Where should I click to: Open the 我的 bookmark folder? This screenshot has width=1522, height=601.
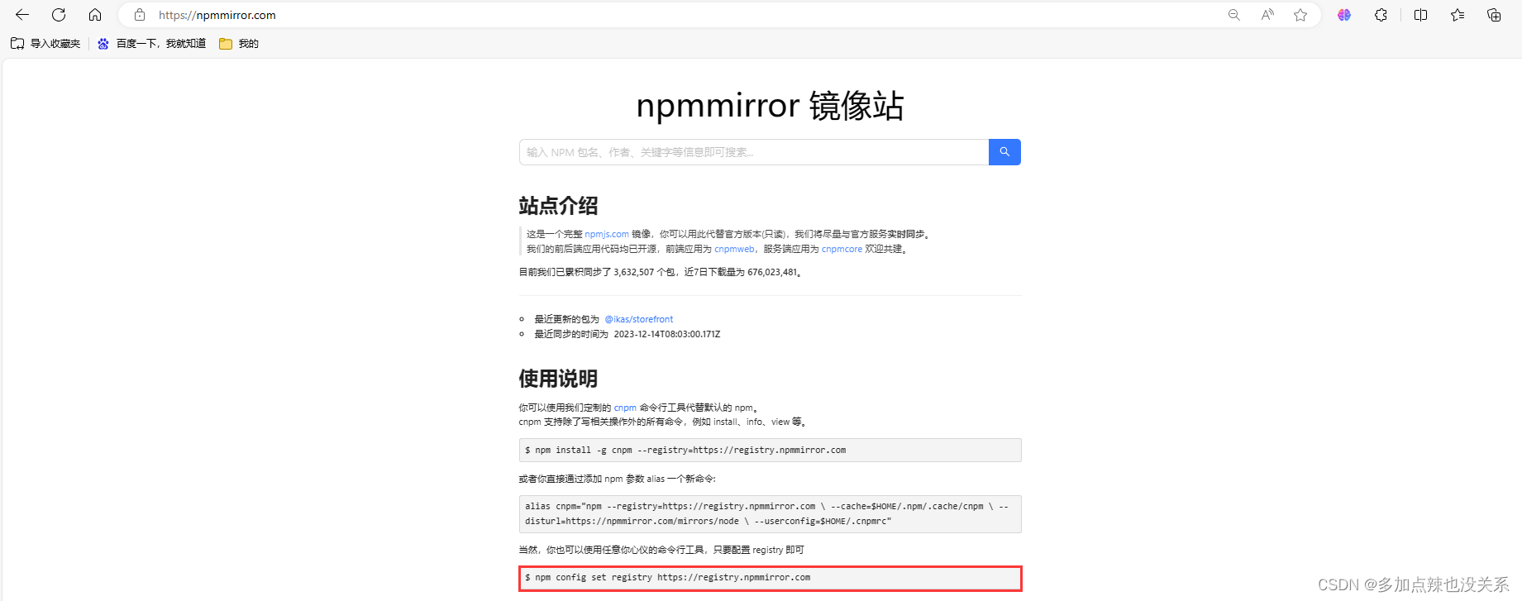(x=239, y=44)
